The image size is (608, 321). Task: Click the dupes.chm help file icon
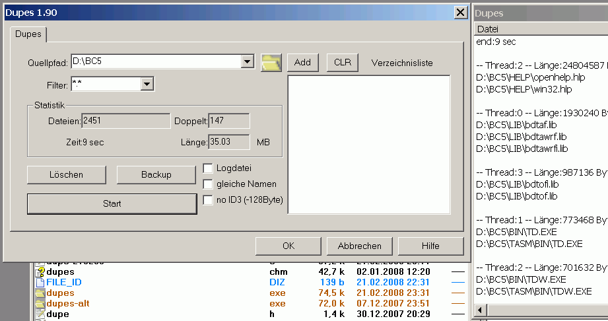40,271
